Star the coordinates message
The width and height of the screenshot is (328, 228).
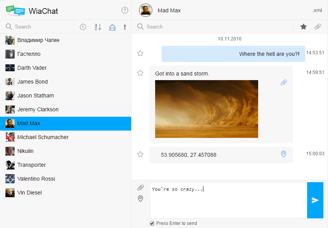click(140, 154)
